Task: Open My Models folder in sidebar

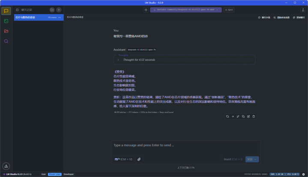Action: pyautogui.click(x=6, y=31)
